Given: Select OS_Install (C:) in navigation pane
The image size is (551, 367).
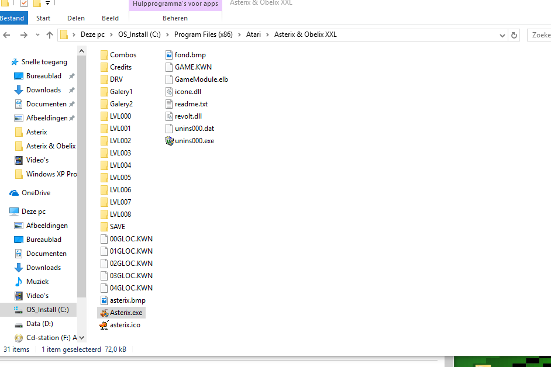Looking at the screenshot, I should (39, 310).
